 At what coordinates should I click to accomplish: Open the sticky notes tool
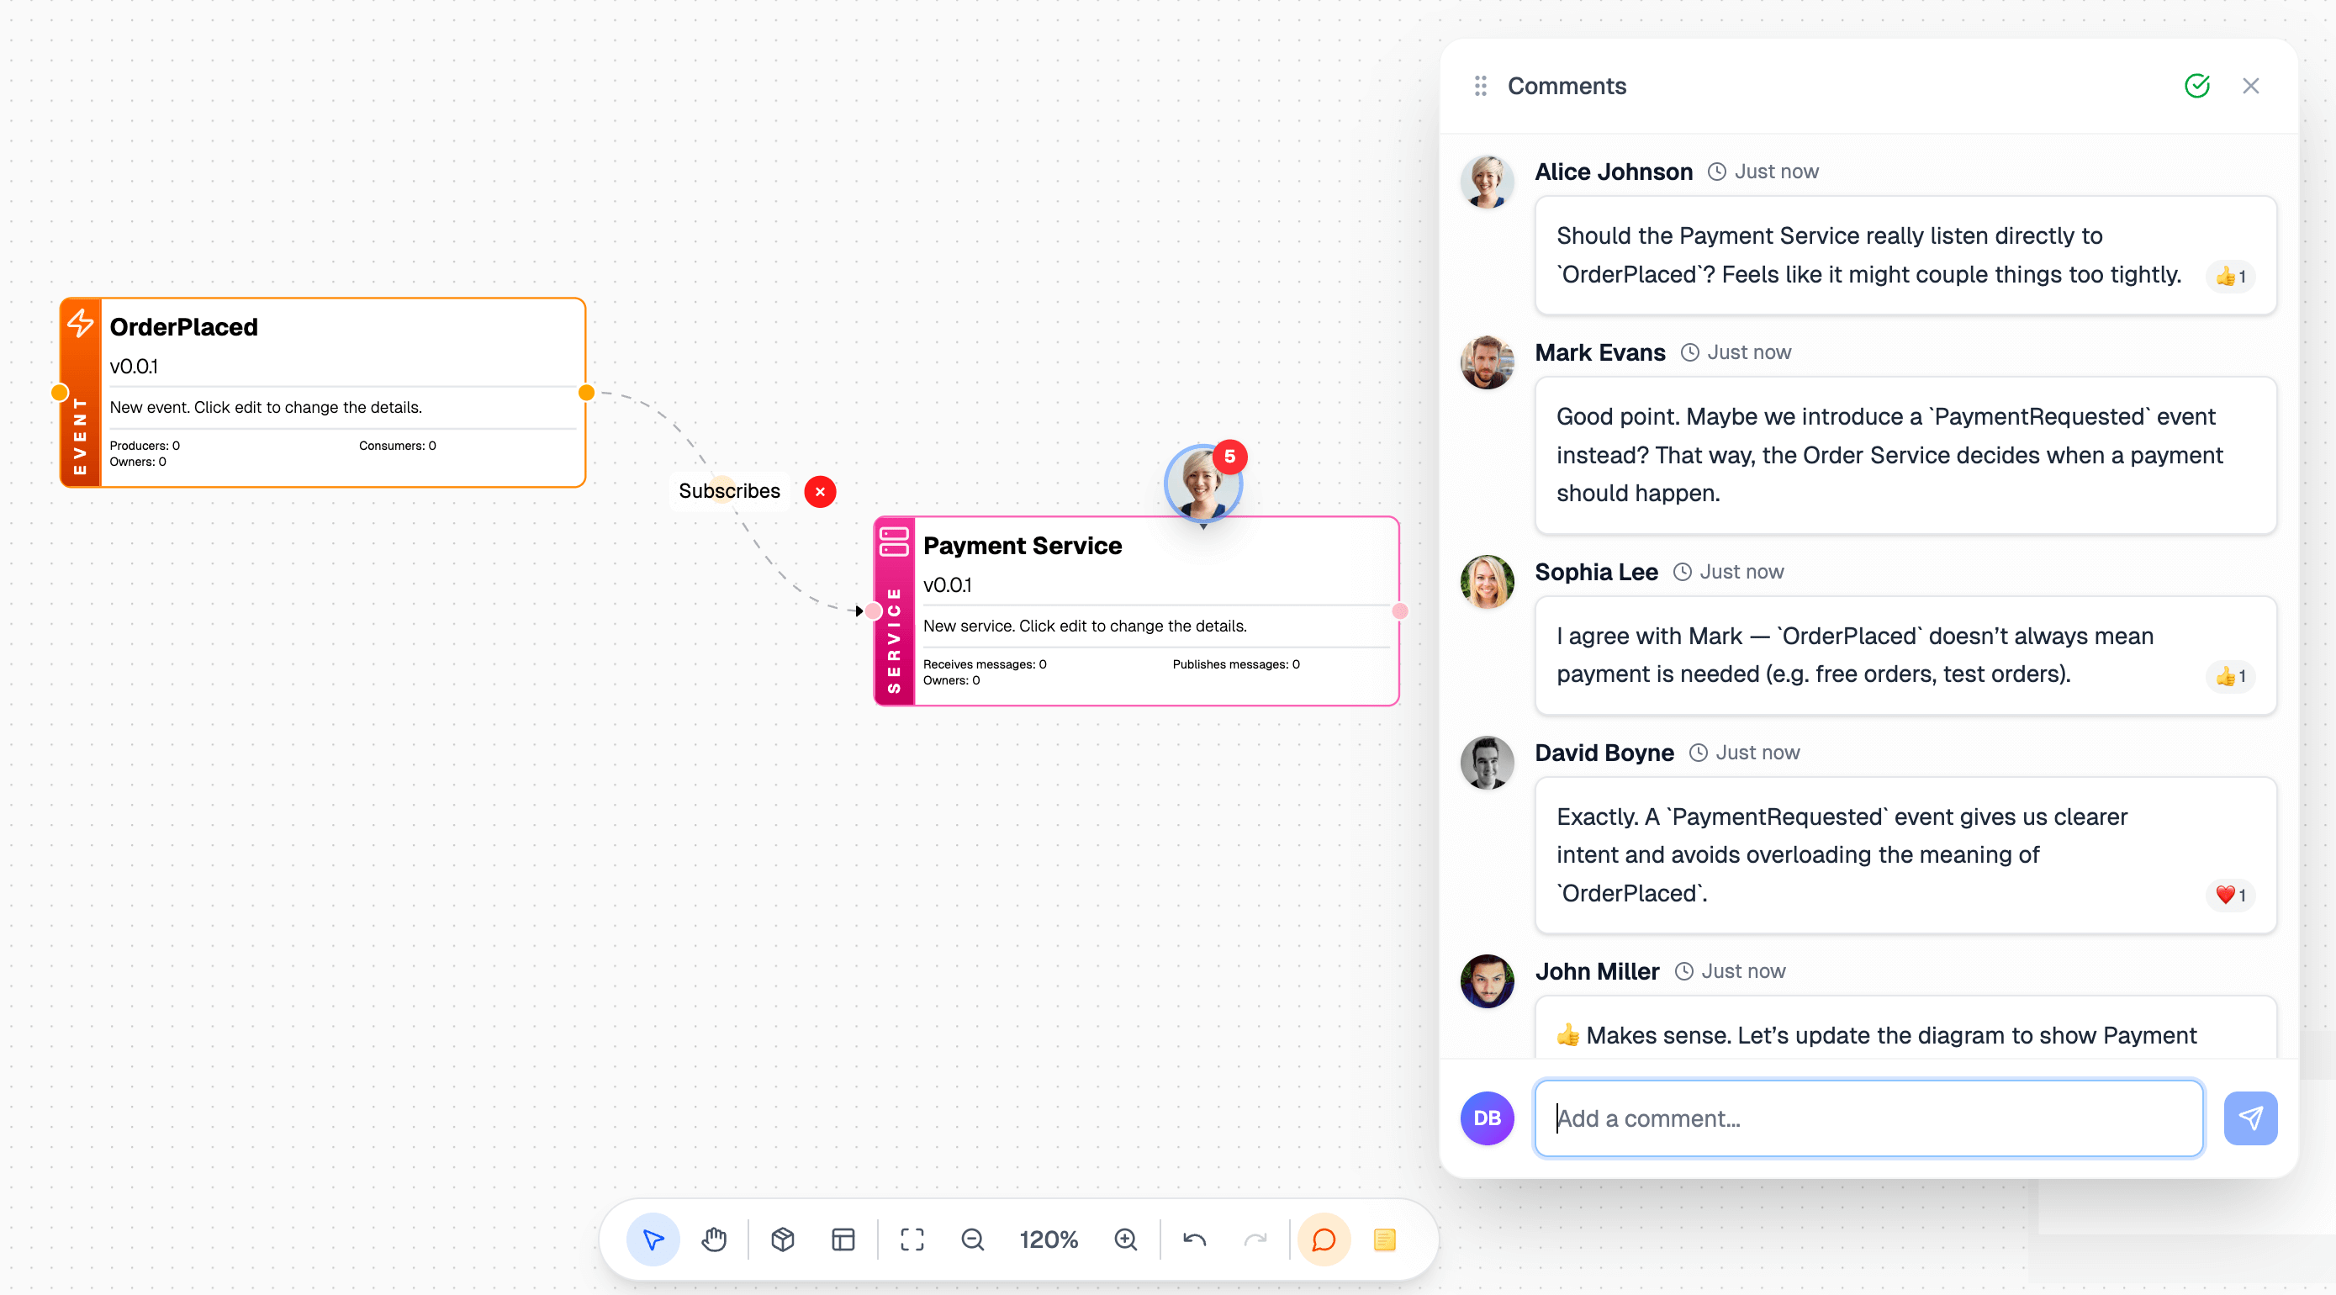[x=1385, y=1239]
